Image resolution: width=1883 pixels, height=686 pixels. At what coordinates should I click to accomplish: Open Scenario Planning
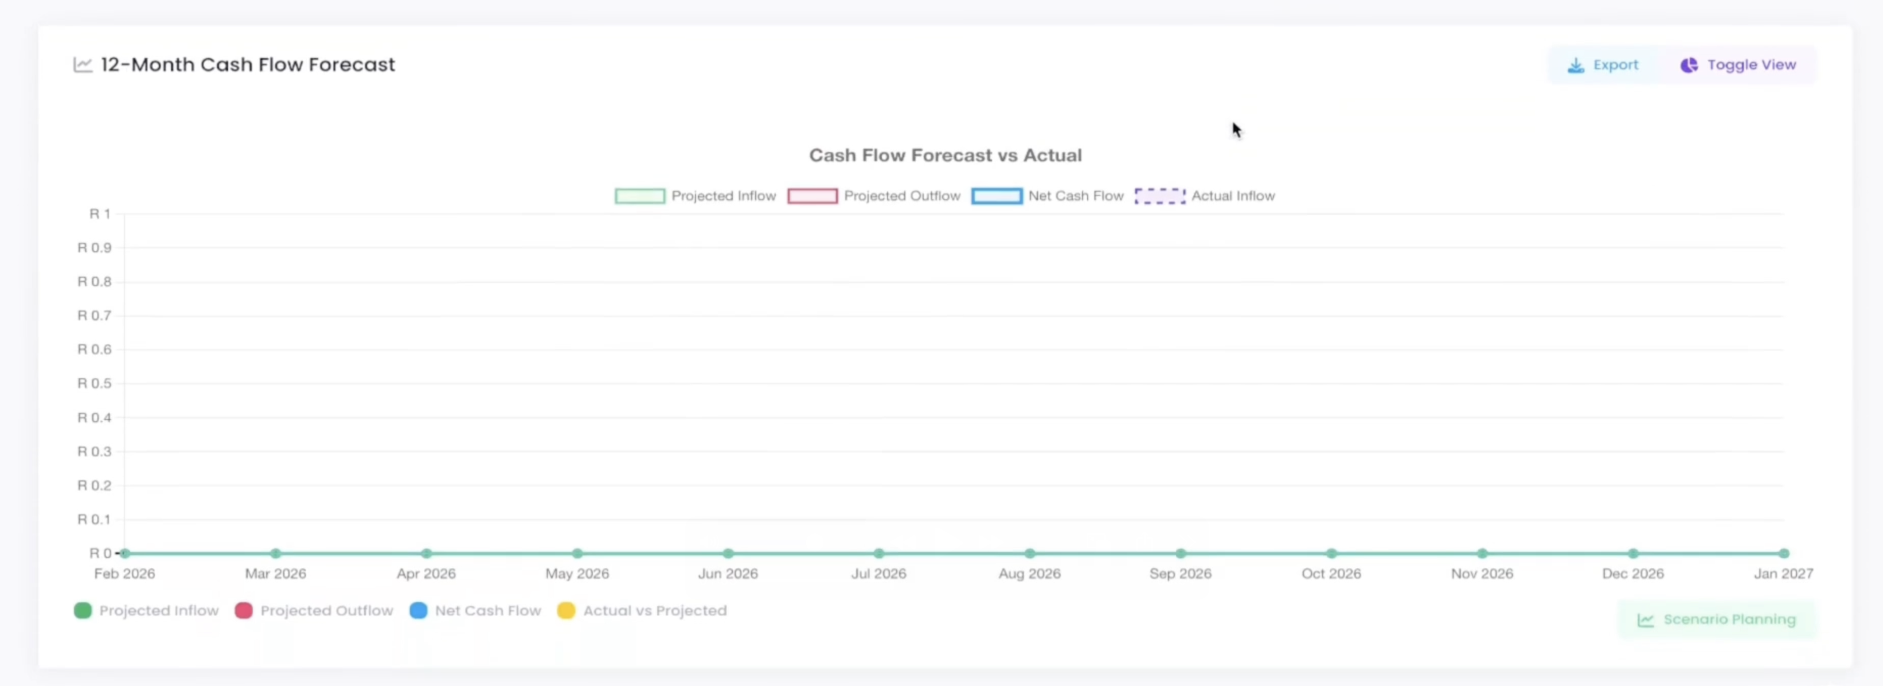tap(1728, 620)
